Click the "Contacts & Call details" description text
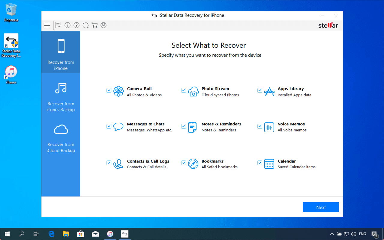 146,167
